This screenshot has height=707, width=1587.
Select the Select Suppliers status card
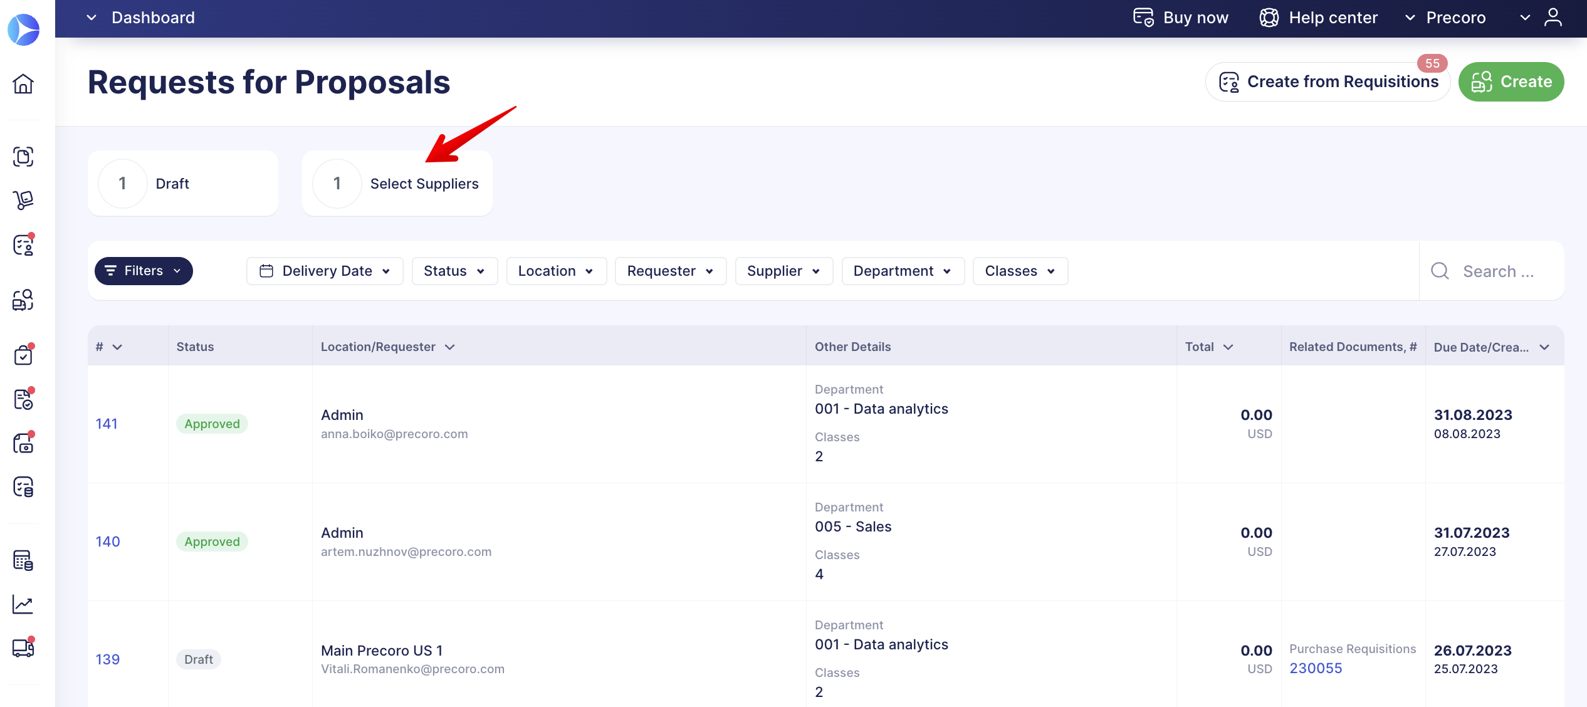point(397,183)
